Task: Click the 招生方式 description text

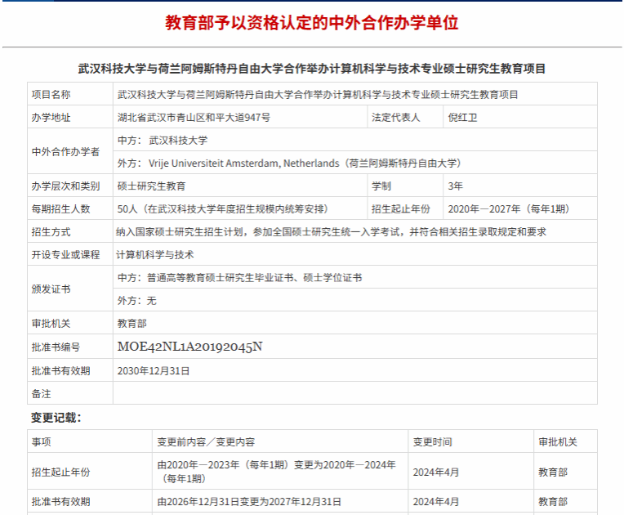Action: (332, 231)
